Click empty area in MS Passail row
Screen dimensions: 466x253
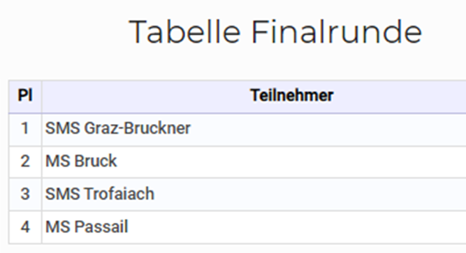(297, 227)
